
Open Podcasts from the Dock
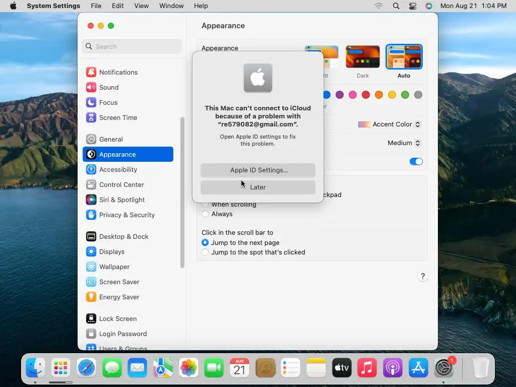(x=393, y=367)
